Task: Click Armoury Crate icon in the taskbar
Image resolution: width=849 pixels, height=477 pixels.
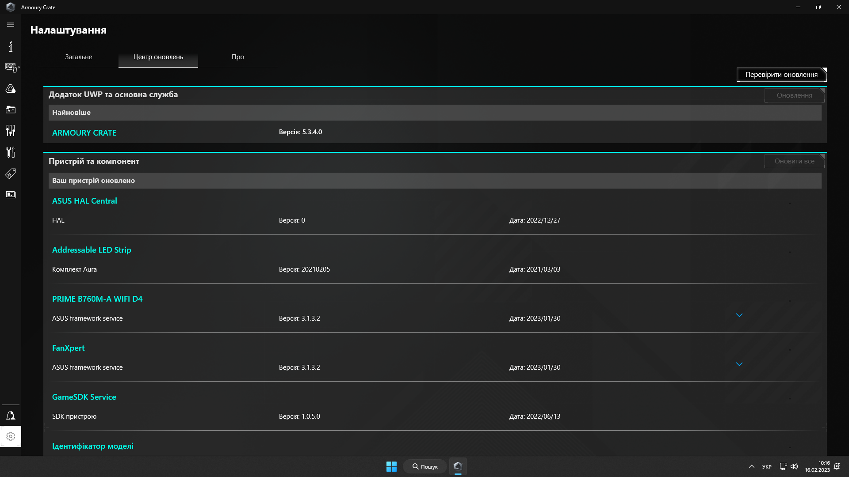Action: point(458,466)
